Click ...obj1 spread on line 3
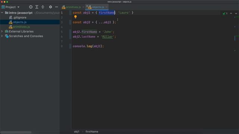The width and height of the screenshot is (239, 134). pos(105,22)
